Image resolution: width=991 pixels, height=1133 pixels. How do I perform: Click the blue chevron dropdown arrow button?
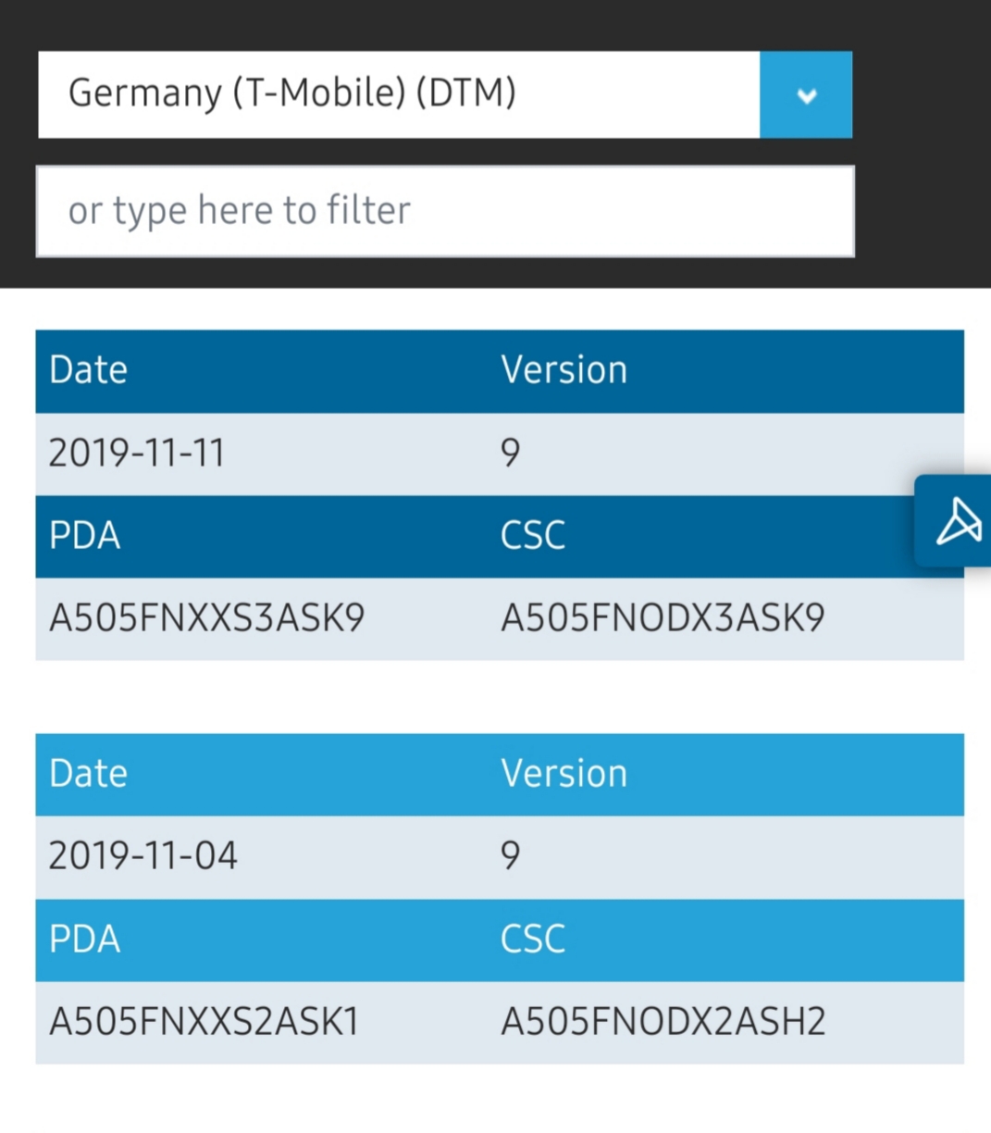(806, 94)
